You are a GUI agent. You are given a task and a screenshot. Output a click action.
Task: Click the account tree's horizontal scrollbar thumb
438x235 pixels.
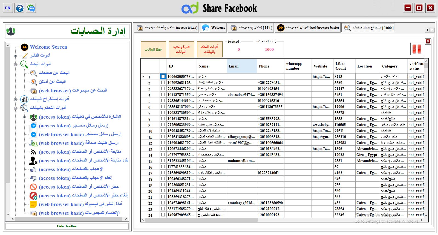[x=68, y=219]
